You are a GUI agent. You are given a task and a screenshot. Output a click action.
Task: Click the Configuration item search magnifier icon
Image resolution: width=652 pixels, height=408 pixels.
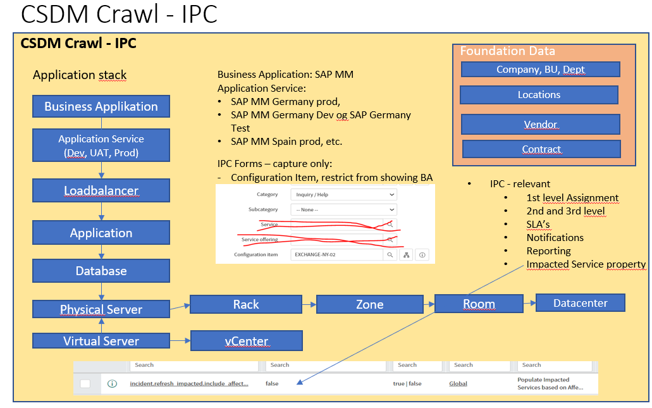pyautogui.click(x=390, y=255)
